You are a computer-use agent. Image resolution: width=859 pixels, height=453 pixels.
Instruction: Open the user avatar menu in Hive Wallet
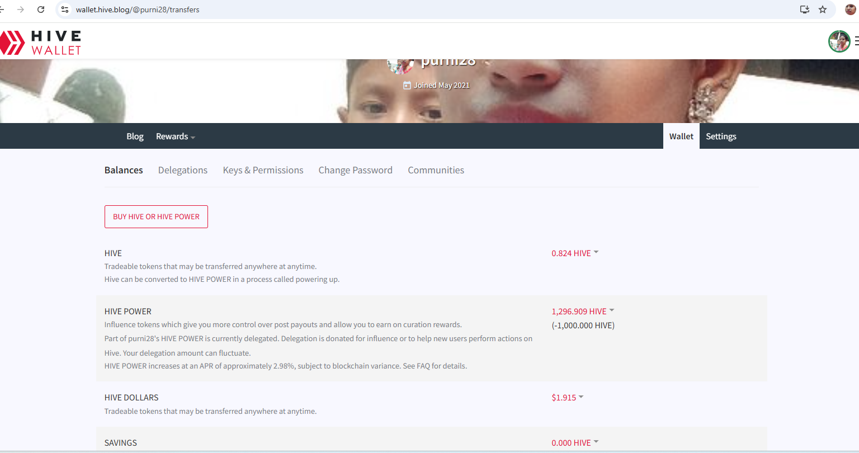(839, 41)
